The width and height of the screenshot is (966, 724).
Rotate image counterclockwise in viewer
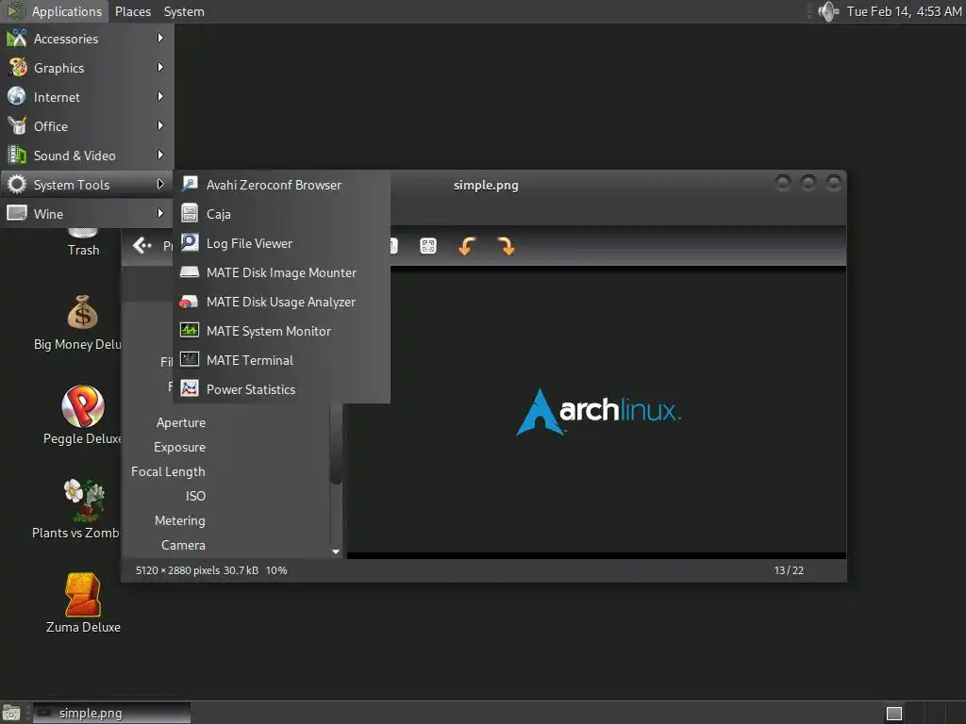[466, 246]
